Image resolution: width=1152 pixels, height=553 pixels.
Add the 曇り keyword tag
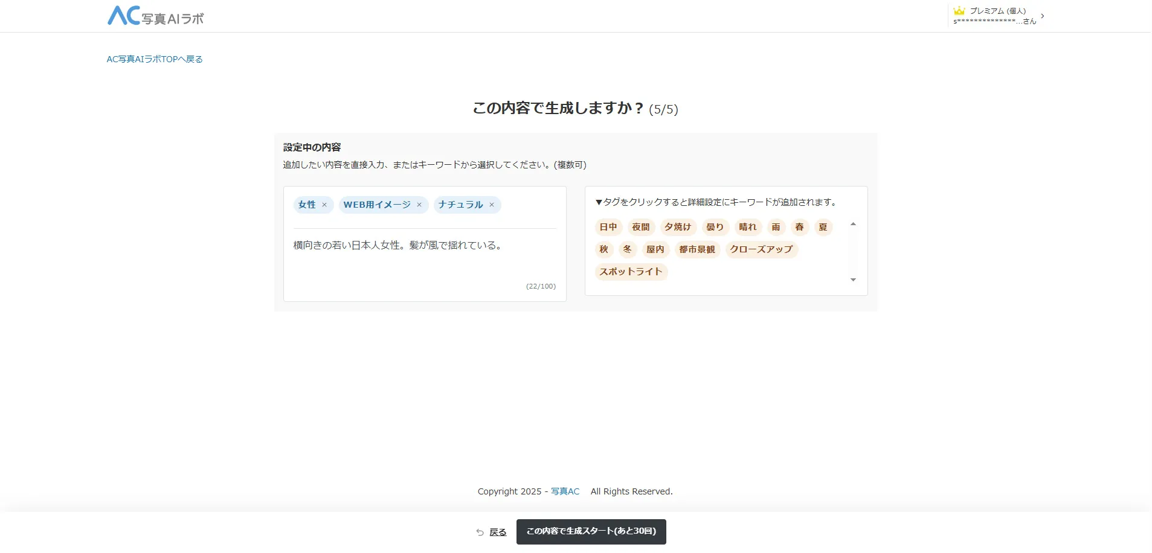click(x=715, y=227)
